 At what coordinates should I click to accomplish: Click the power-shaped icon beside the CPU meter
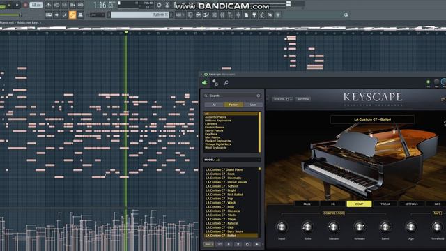(159, 5)
